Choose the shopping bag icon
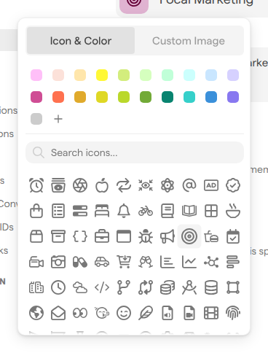The height and width of the screenshot is (353, 268). (x=36, y=211)
